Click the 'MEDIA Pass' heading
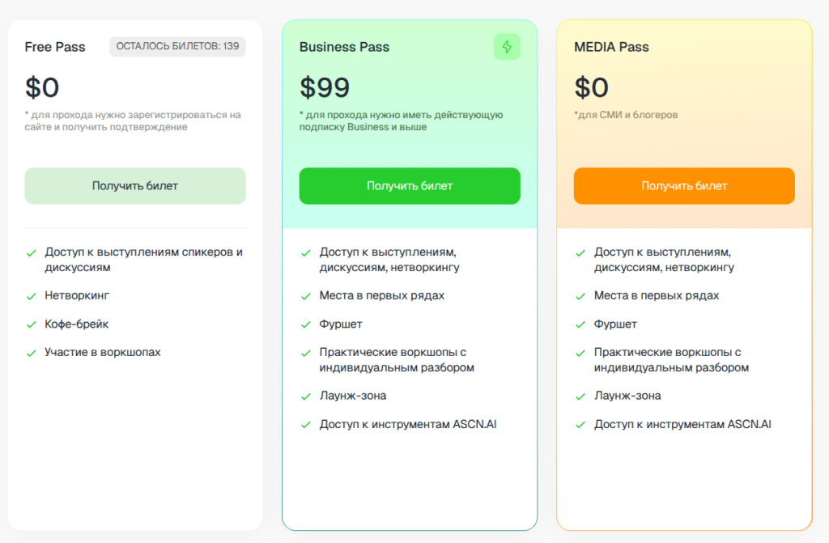829x543 pixels. [611, 47]
